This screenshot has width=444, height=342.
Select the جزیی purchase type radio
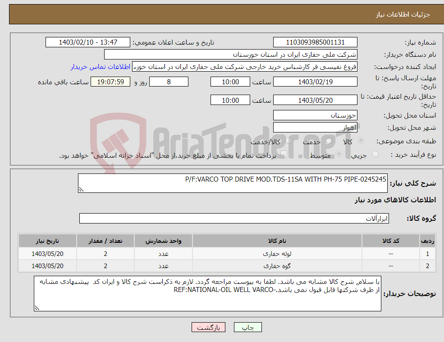(x=375, y=154)
